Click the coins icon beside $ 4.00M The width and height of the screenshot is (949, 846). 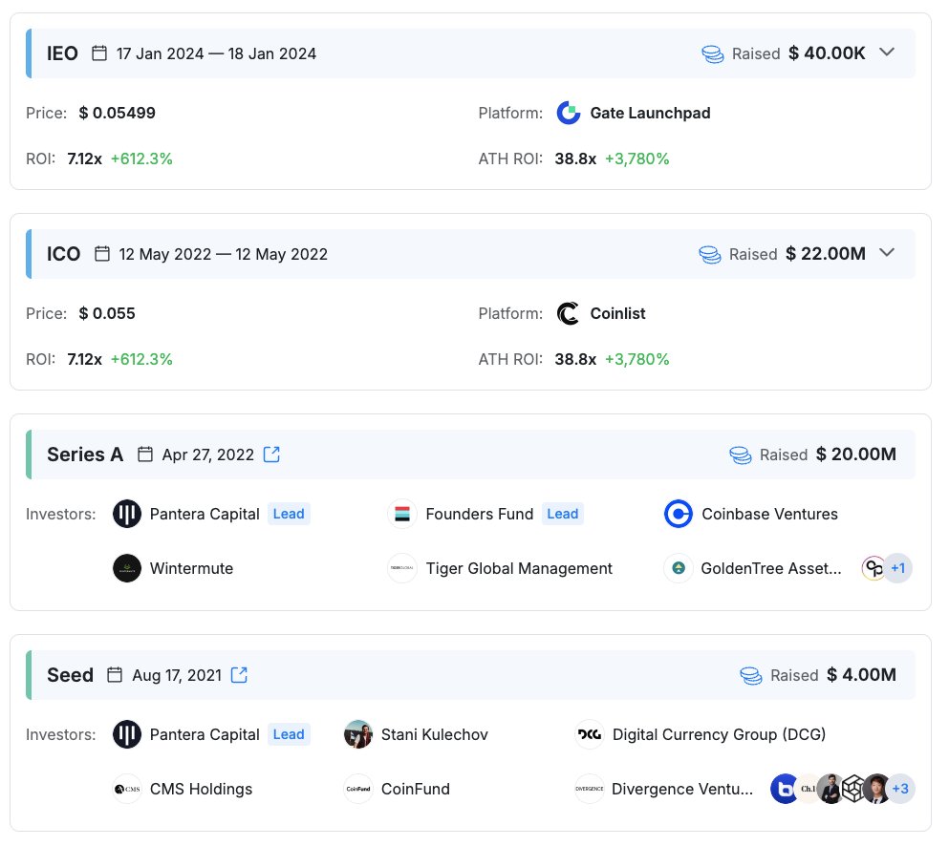[x=751, y=675]
